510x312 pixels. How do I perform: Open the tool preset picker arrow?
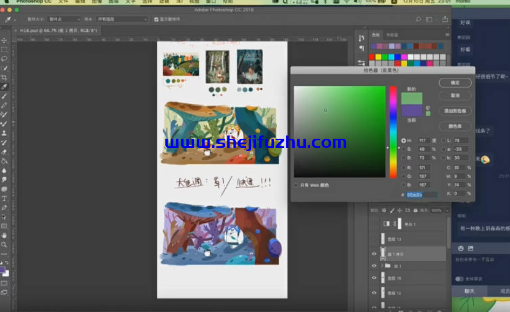pyautogui.click(x=15, y=20)
